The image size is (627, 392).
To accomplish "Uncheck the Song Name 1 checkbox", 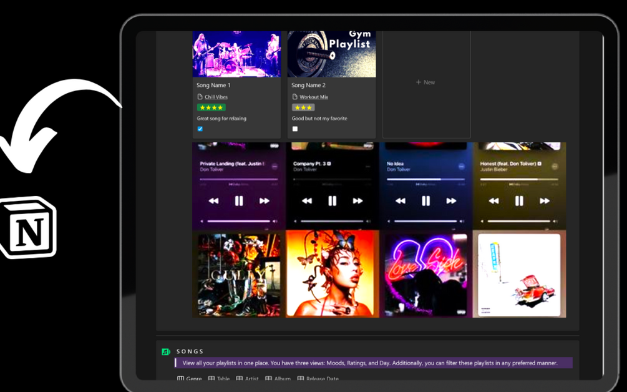I will (x=200, y=129).
